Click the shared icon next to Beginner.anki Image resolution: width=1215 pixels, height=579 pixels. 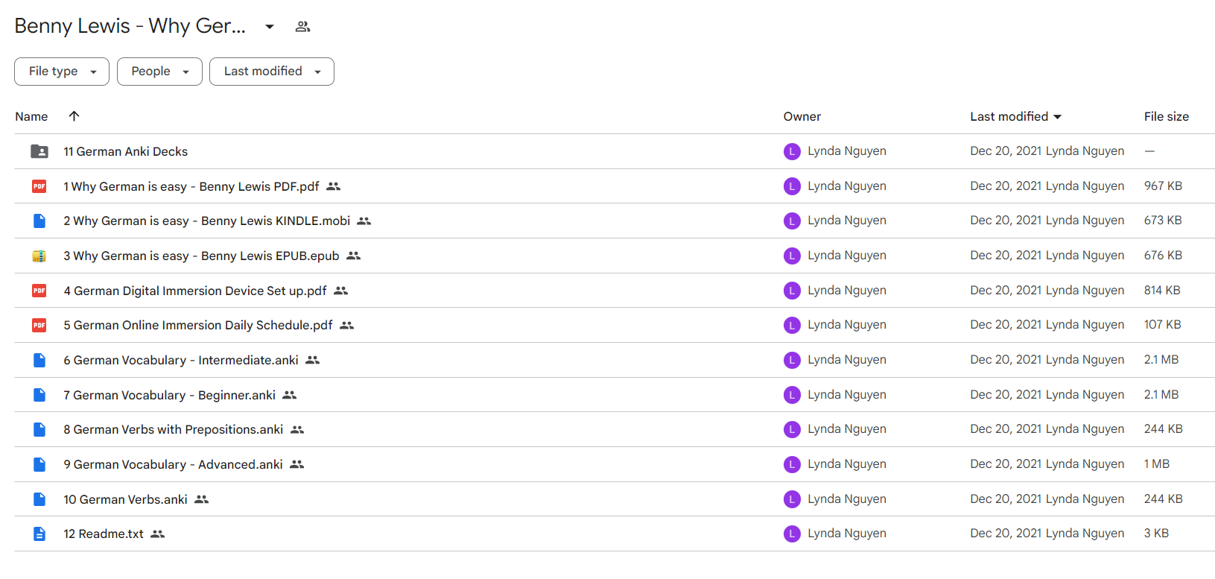(x=290, y=395)
